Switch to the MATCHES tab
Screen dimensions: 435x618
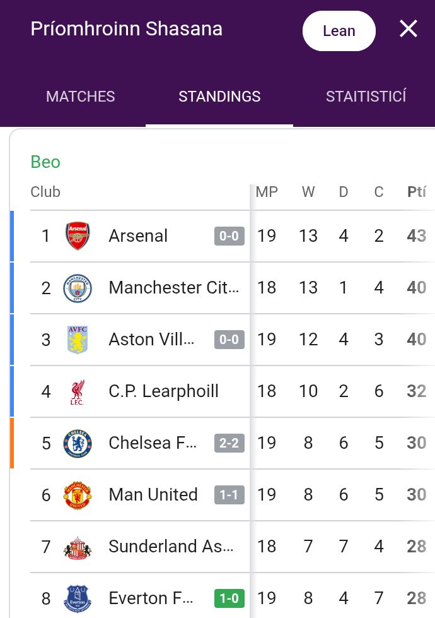point(81,97)
